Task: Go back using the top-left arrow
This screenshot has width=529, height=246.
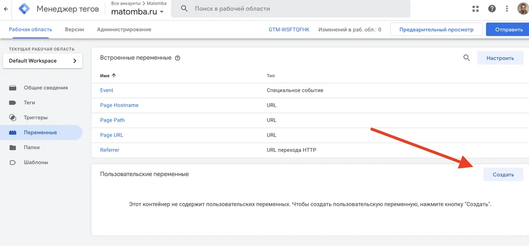Action: tap(6, 9)
